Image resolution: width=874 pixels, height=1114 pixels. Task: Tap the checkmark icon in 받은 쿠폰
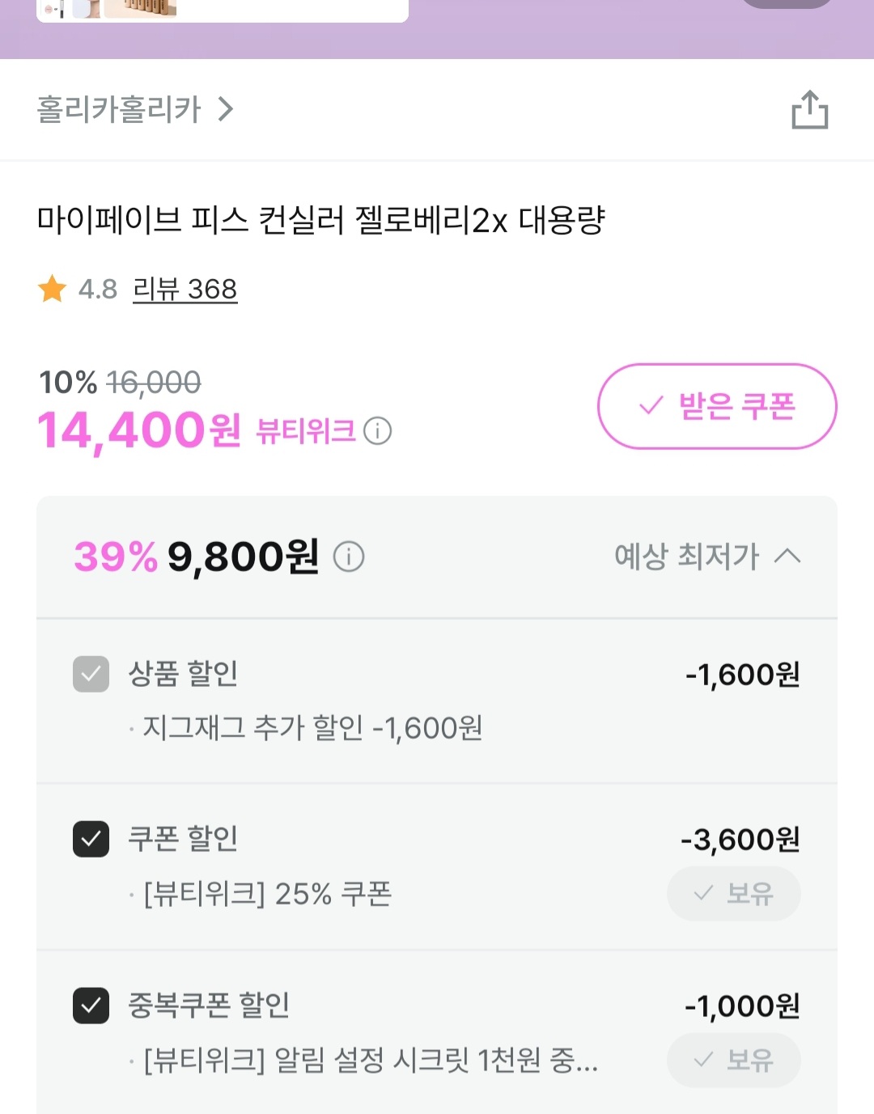[x=651, y=405]
